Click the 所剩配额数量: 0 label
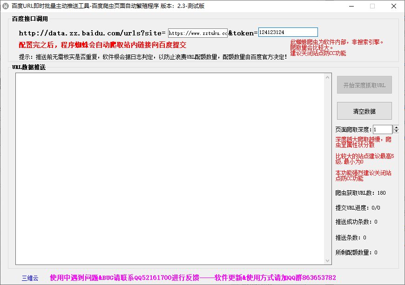 357,252
